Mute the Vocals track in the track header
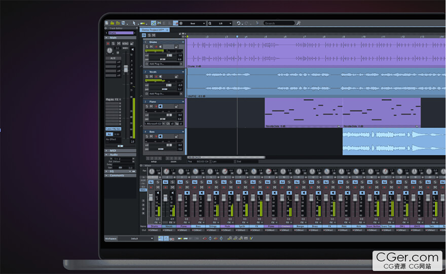The image size is (446, 274). (x=151, y=77)
